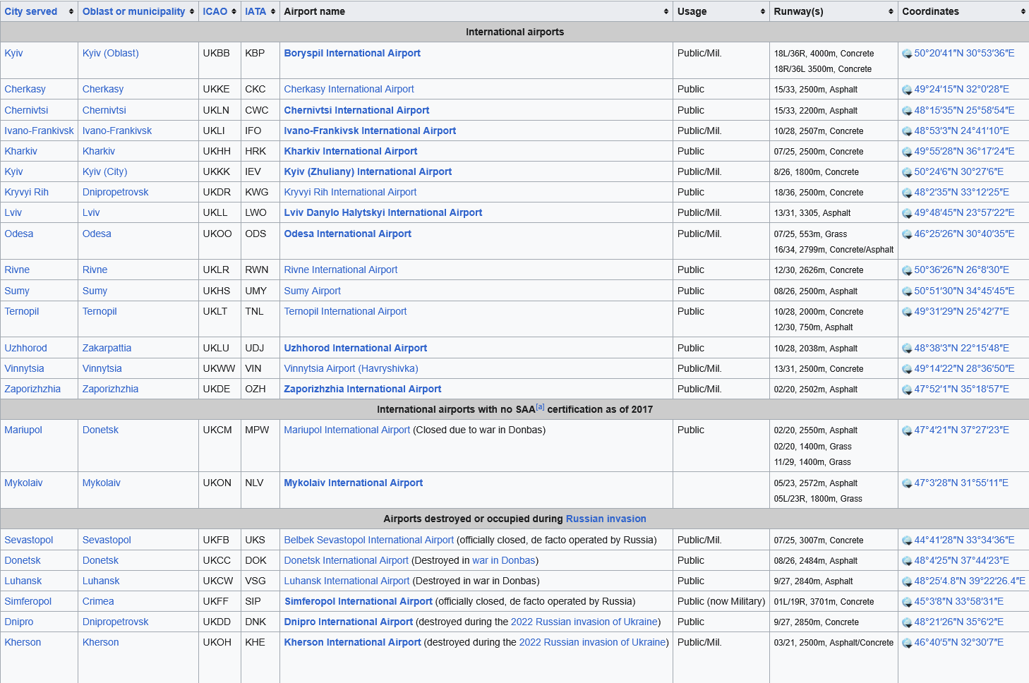Open the Zakarpattia oblast link

[x=107, y=348]
